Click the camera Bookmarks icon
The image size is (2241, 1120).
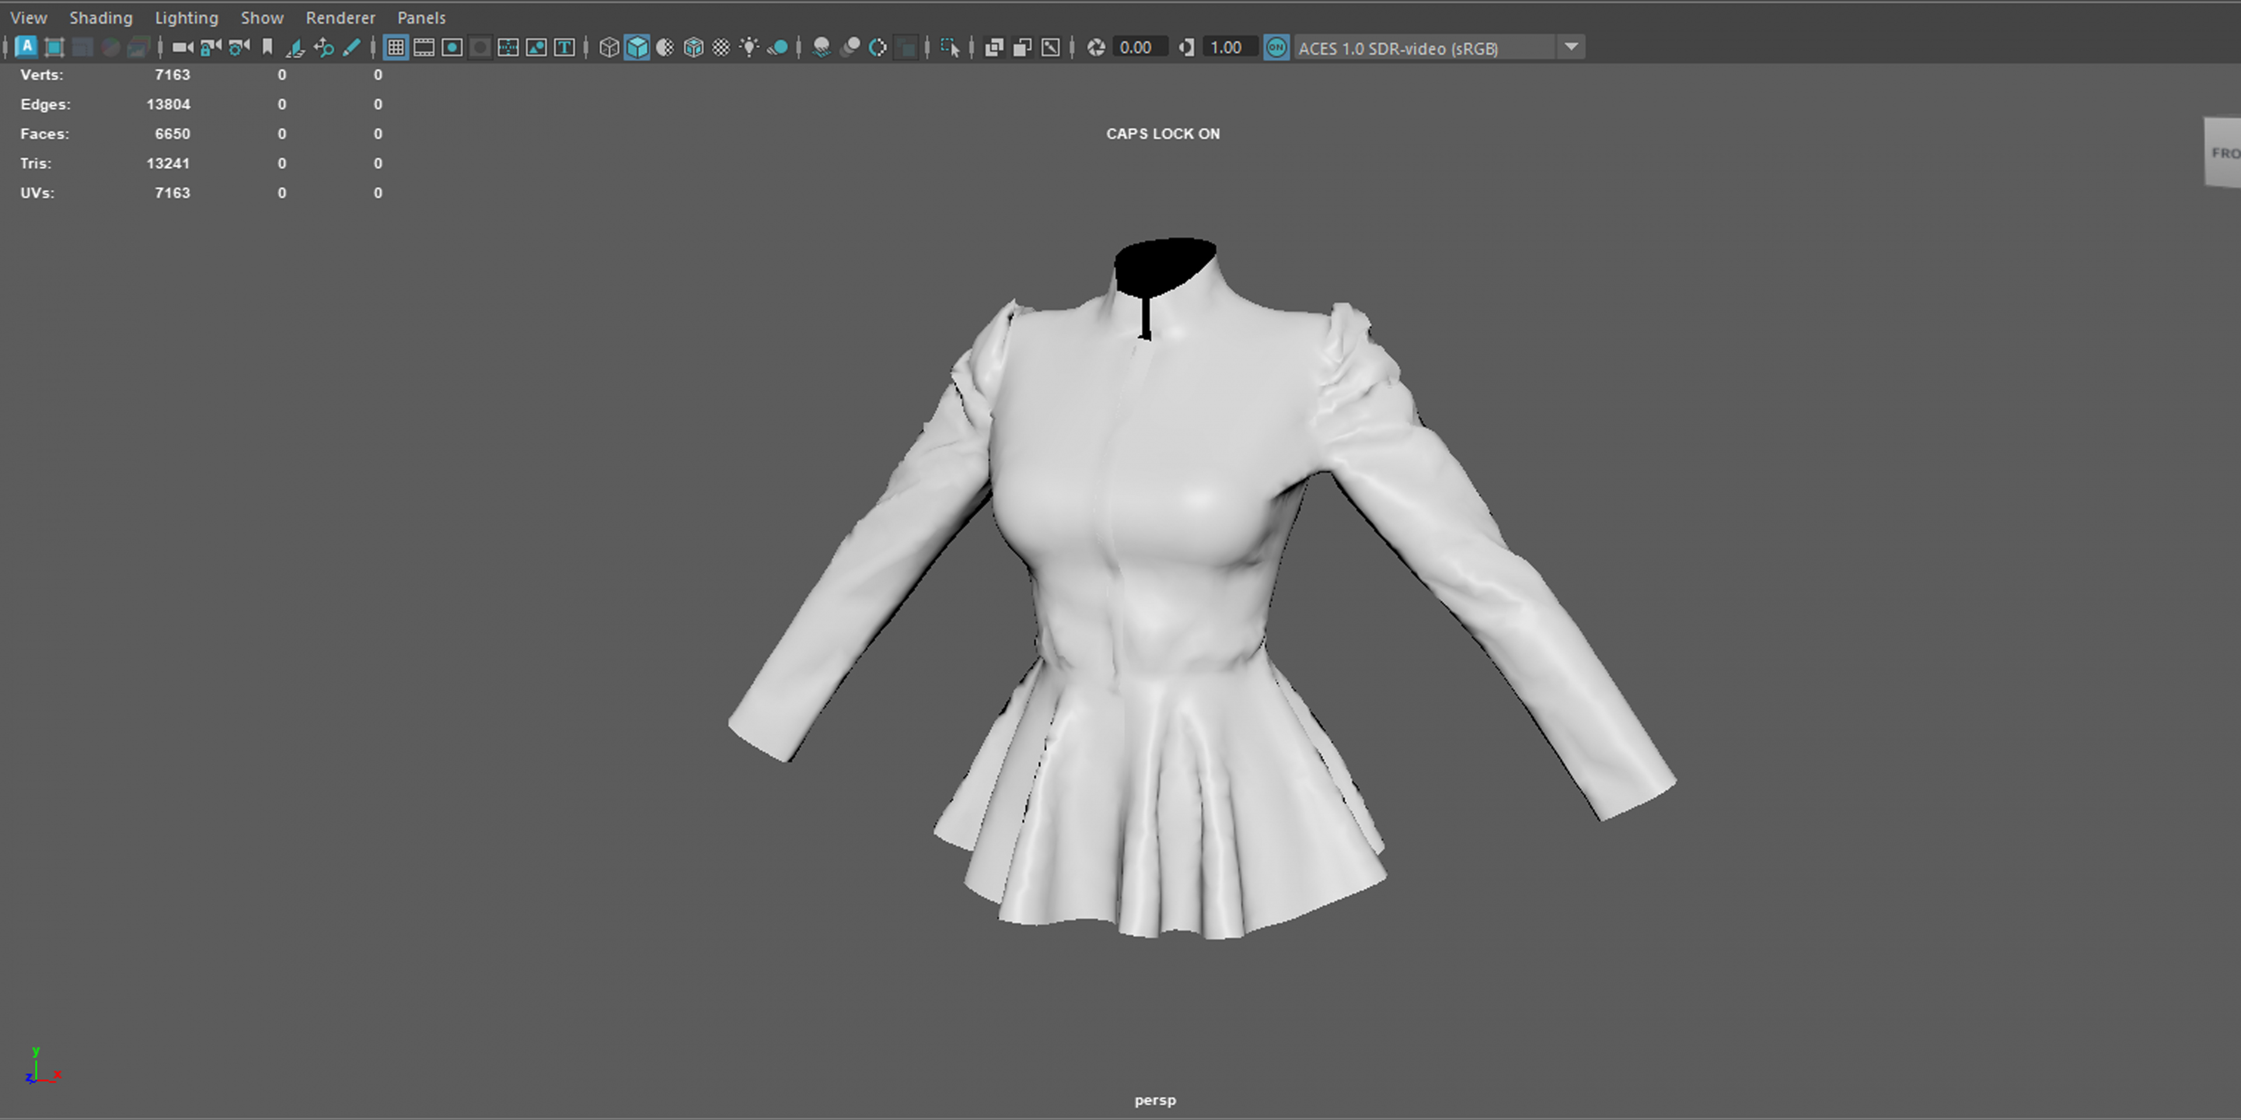267,47
